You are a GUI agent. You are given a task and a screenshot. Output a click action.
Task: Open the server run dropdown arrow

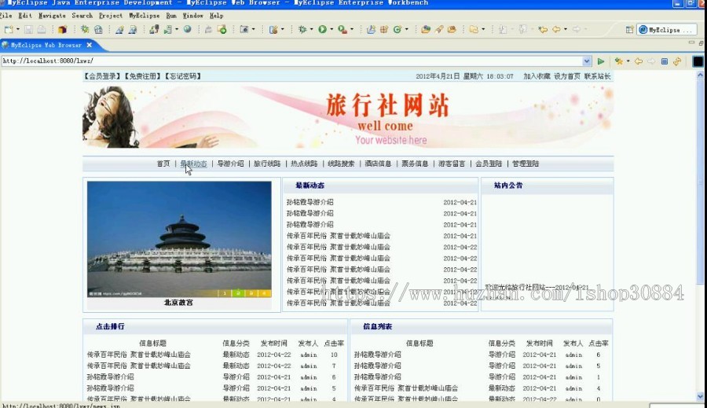click(x=177, y=30)
